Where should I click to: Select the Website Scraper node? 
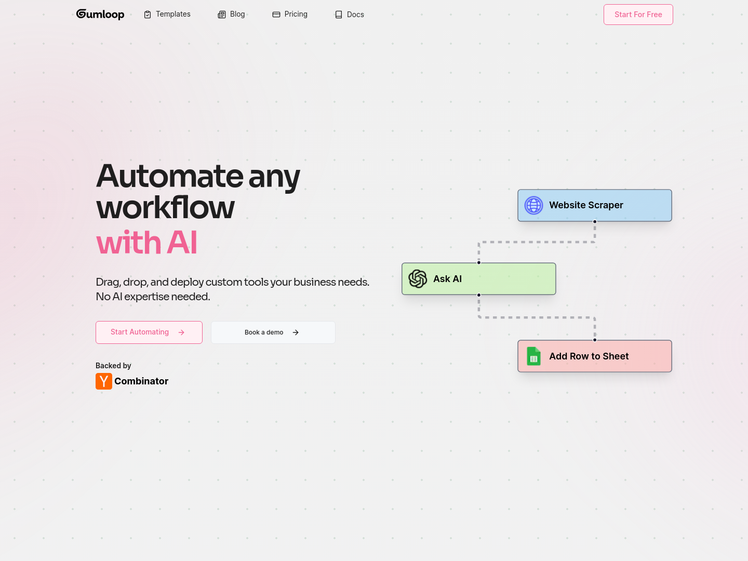594,205
